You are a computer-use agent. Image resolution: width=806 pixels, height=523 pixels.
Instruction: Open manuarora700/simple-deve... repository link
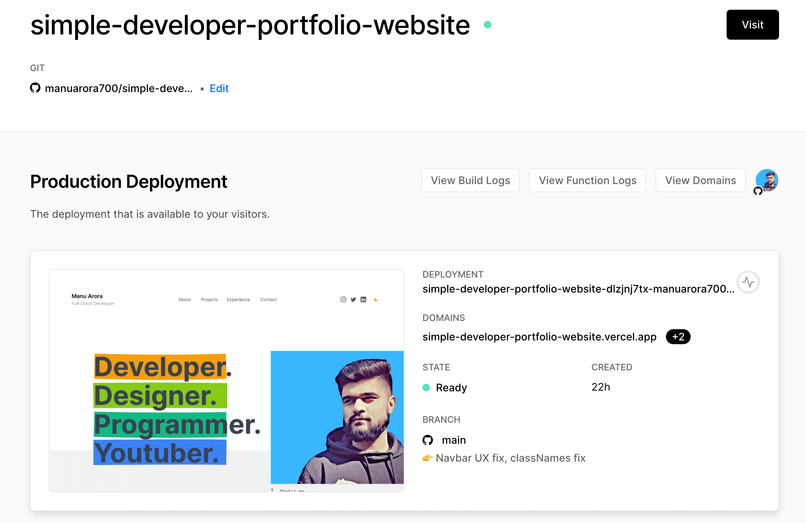[x=118, y=88]
